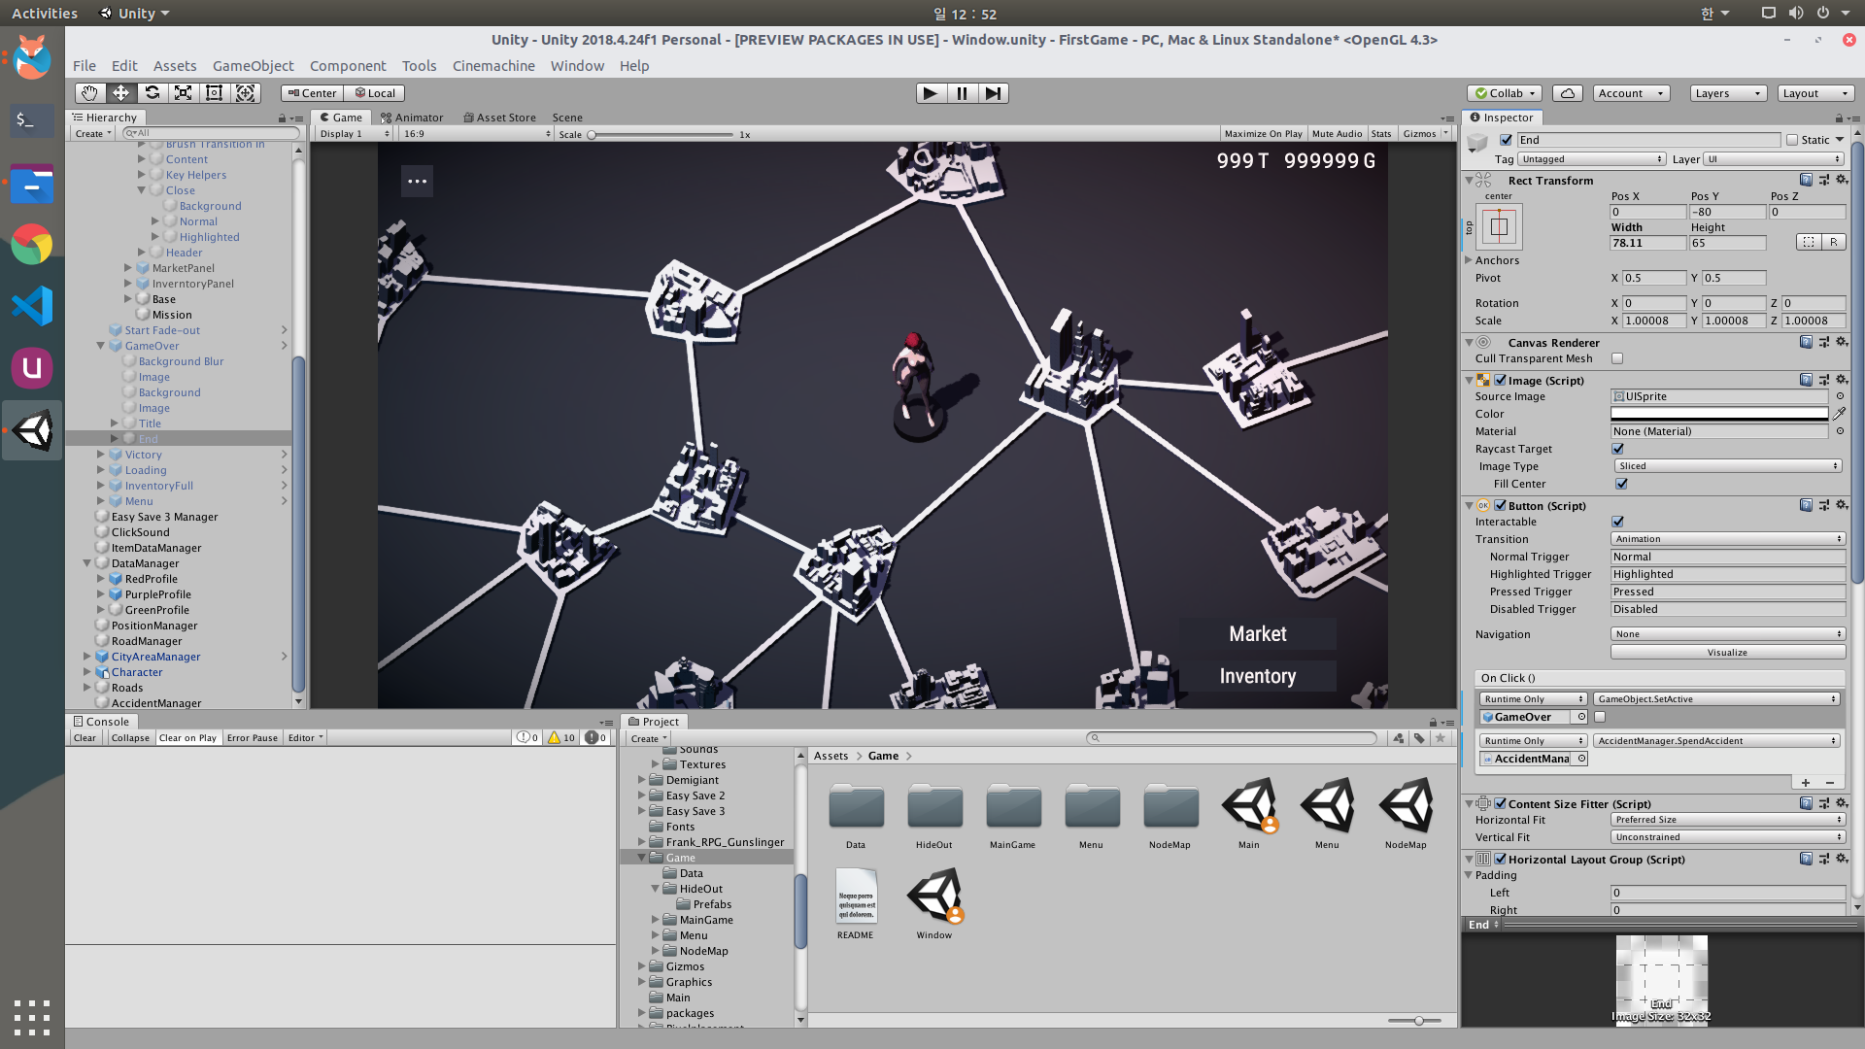Click the three-dots menu in Game view
Screen dimensions: 1865x1049
(x=418, y=181)
